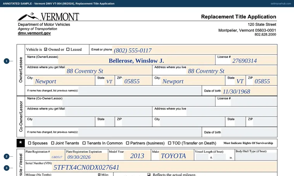The image size is (294, 176).
Task: Click the Department of Motor Vehicles text
Action: pos(44,24)
